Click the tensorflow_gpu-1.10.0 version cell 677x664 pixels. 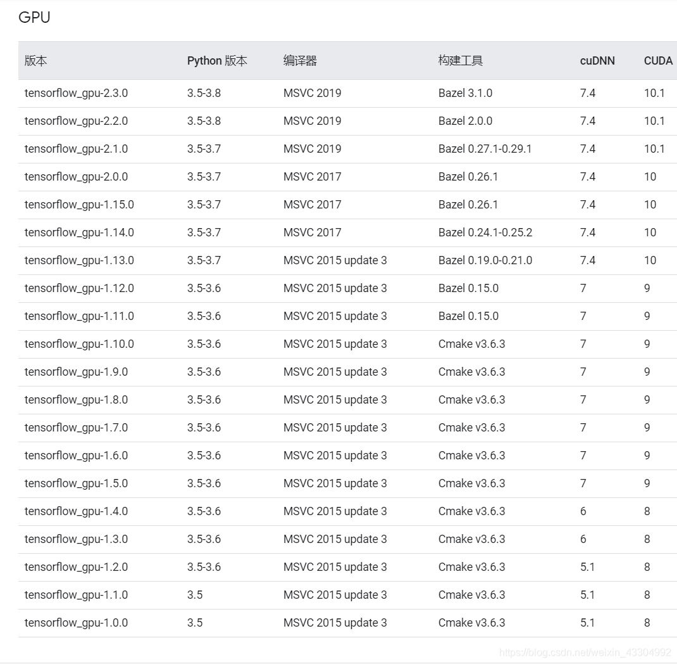(79, 344)
